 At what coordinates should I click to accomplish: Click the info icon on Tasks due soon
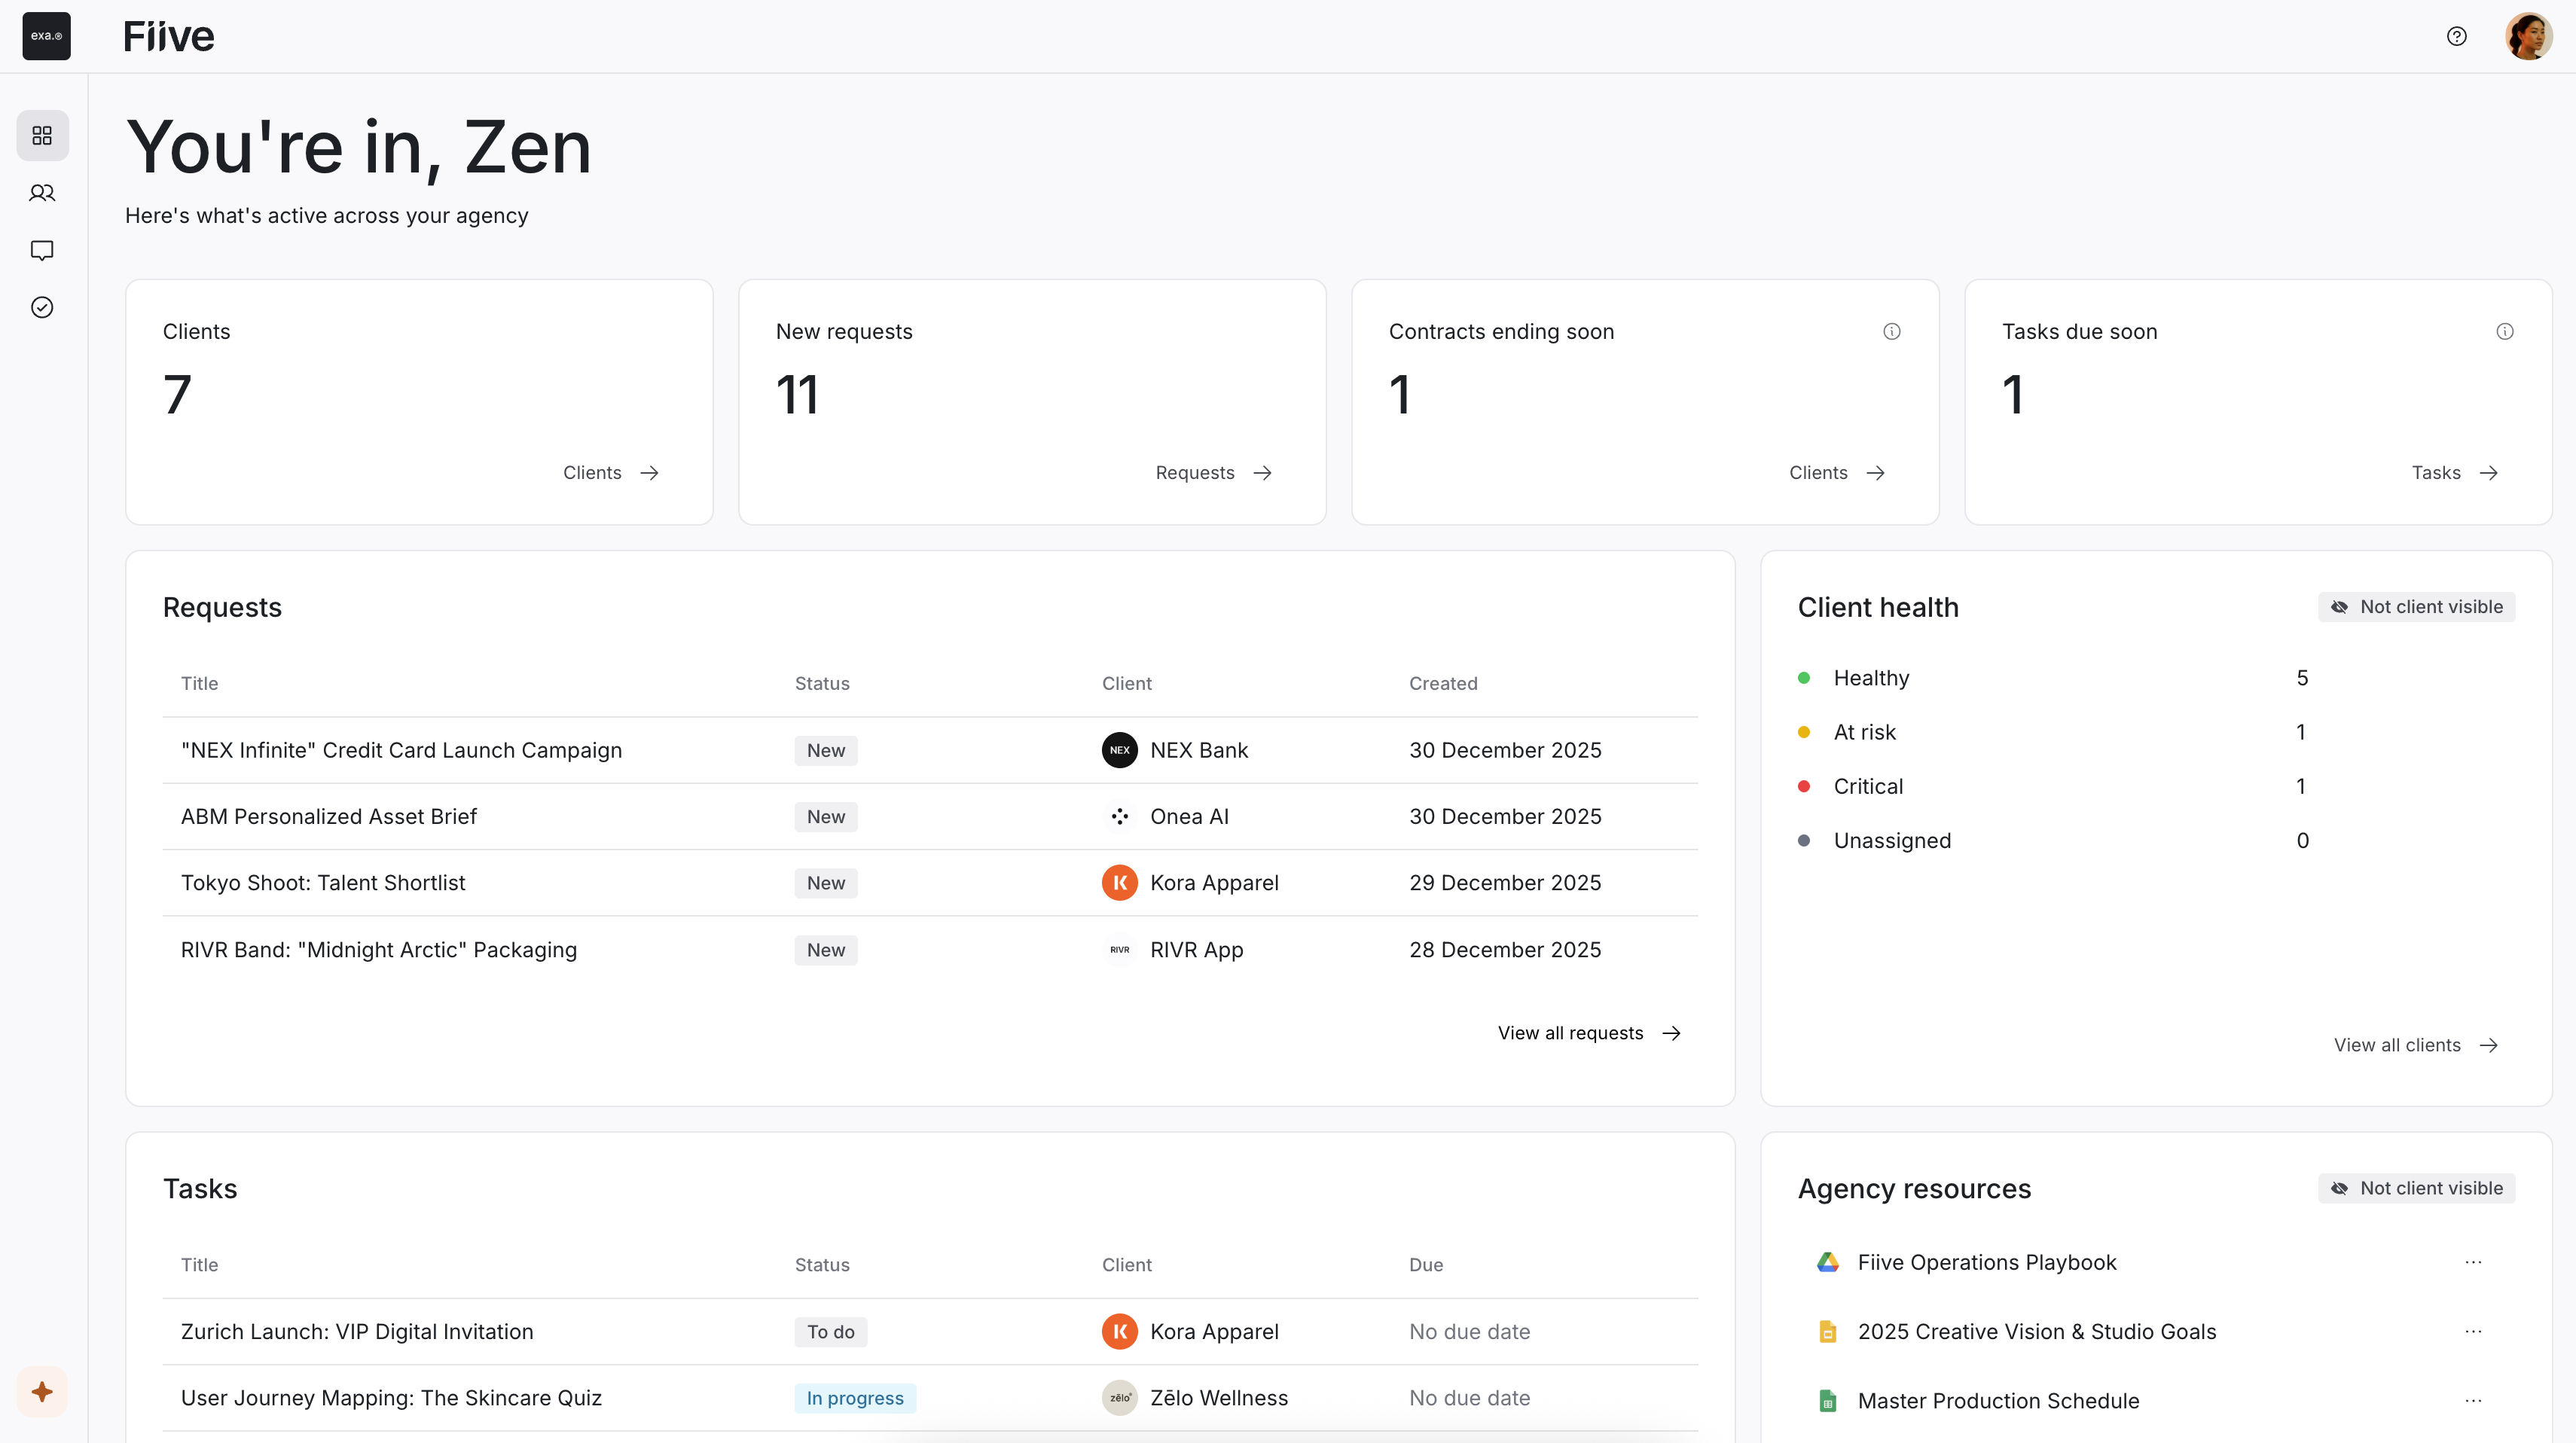[x=2505, y=331]
